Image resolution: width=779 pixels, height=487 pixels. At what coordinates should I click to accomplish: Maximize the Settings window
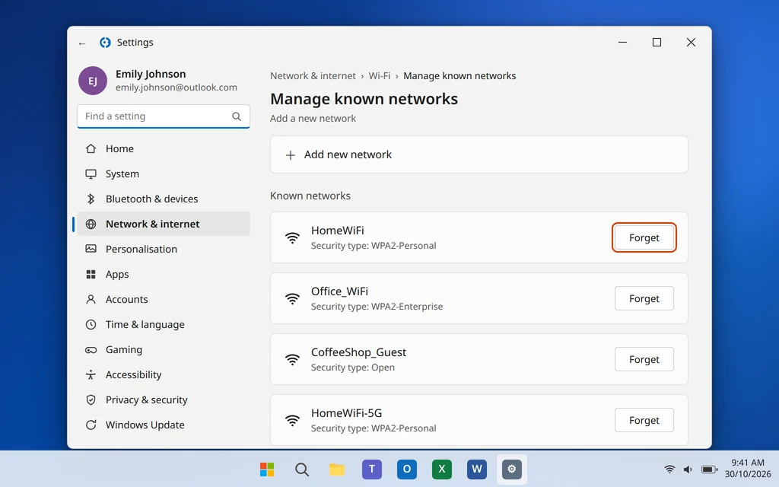tap(657, 43)
